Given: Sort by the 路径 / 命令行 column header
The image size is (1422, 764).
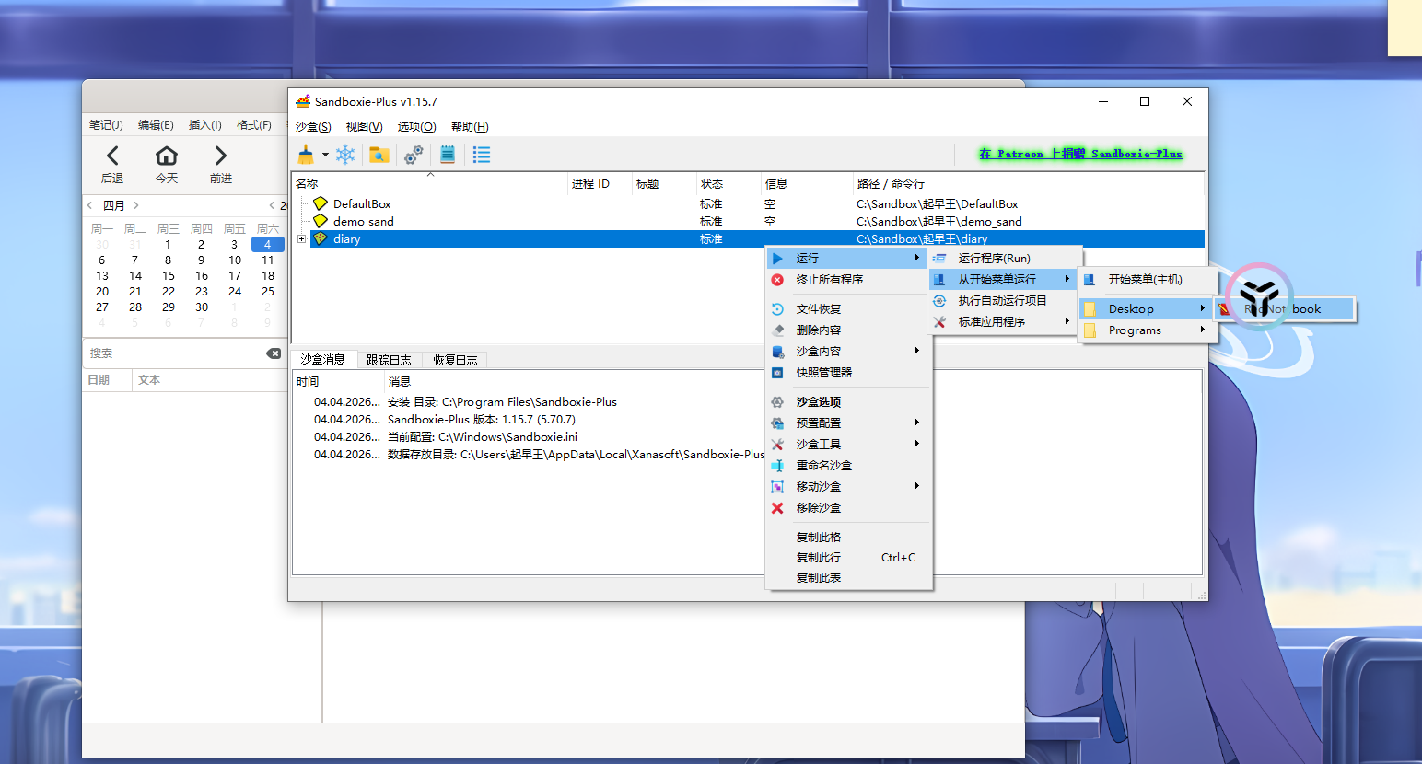Looking at the screenshot, I should click(x=1029, y=184).
